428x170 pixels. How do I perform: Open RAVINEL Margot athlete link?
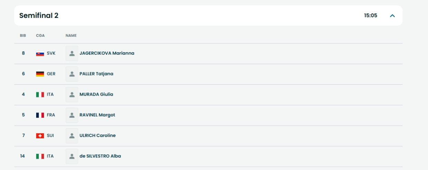[x=97, y=115]
